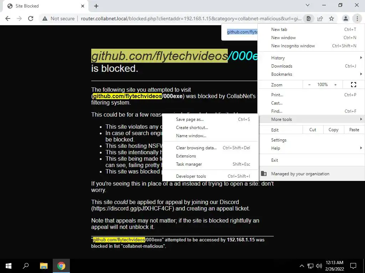Open a new tab with plus button
This screenshot has height=273, width=365.
96,6
